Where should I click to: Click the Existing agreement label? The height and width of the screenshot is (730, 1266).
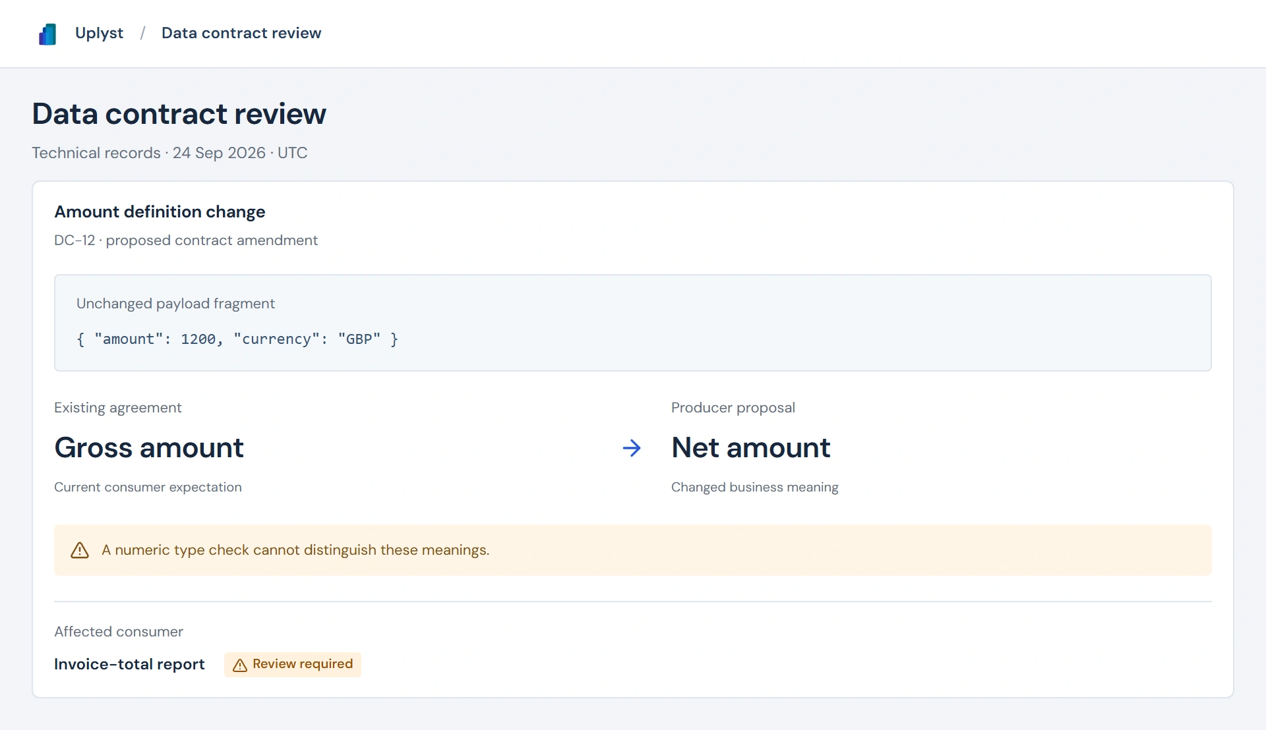pyautogui.click(x=117, y=408)
